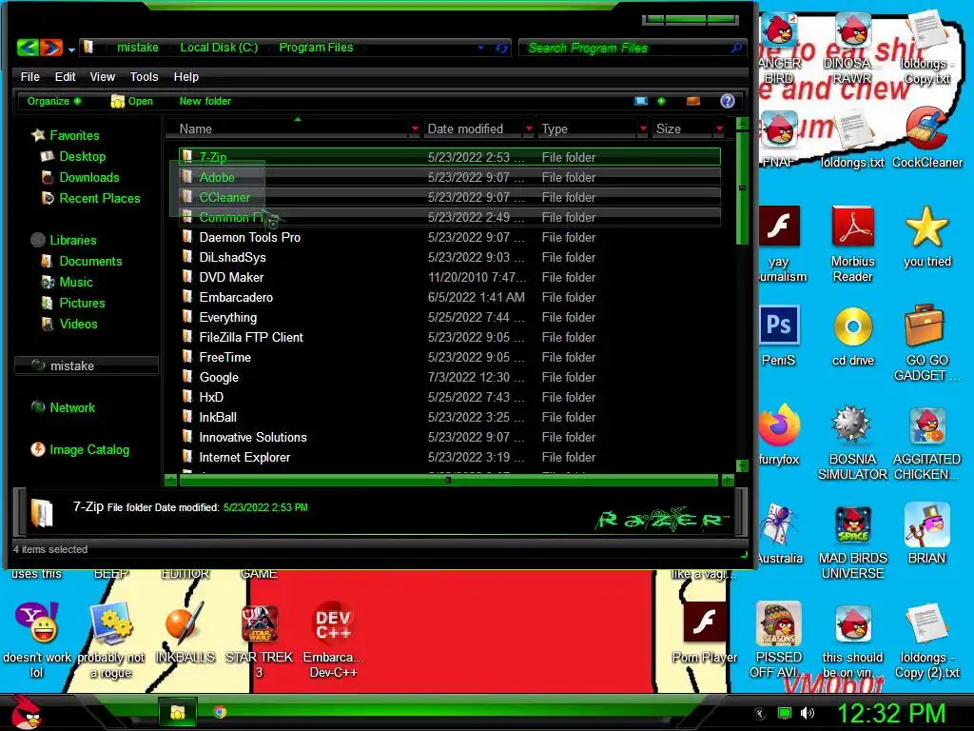Launch furryfox browser icon
Image resolution: width=974 pixels, height=731 pixels.
pyautogui.click(x=778, y=434)
